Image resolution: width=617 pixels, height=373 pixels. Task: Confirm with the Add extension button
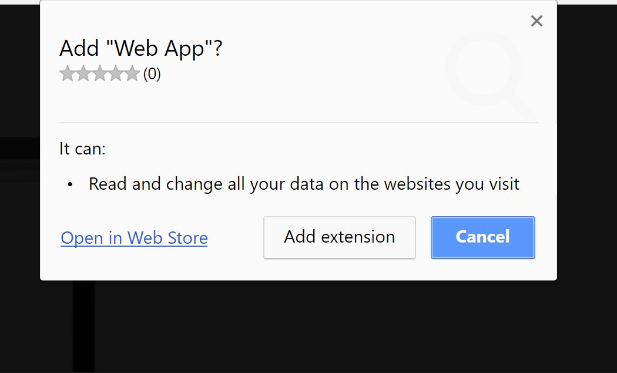pyautogui.click(x=339, y=237)
